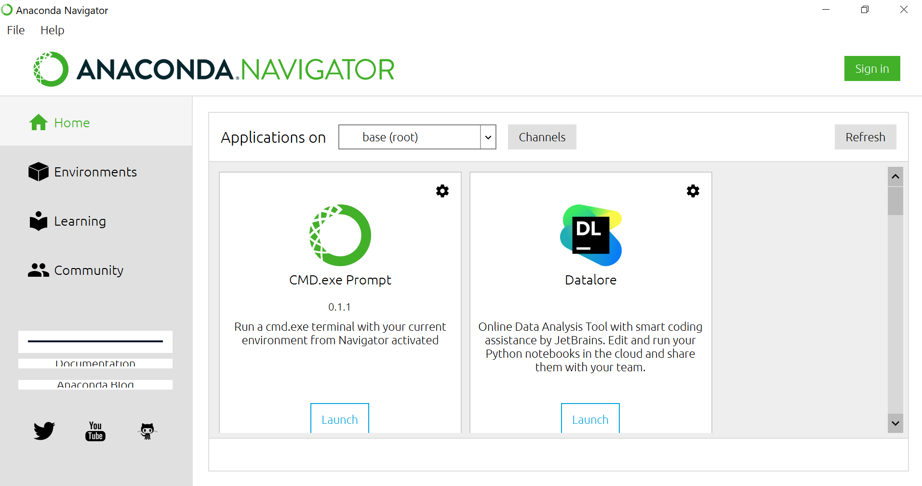The height and width of the screenshot is (486, 922).
Task: Sign in to Anaconda
Action: tap(872, 68)
